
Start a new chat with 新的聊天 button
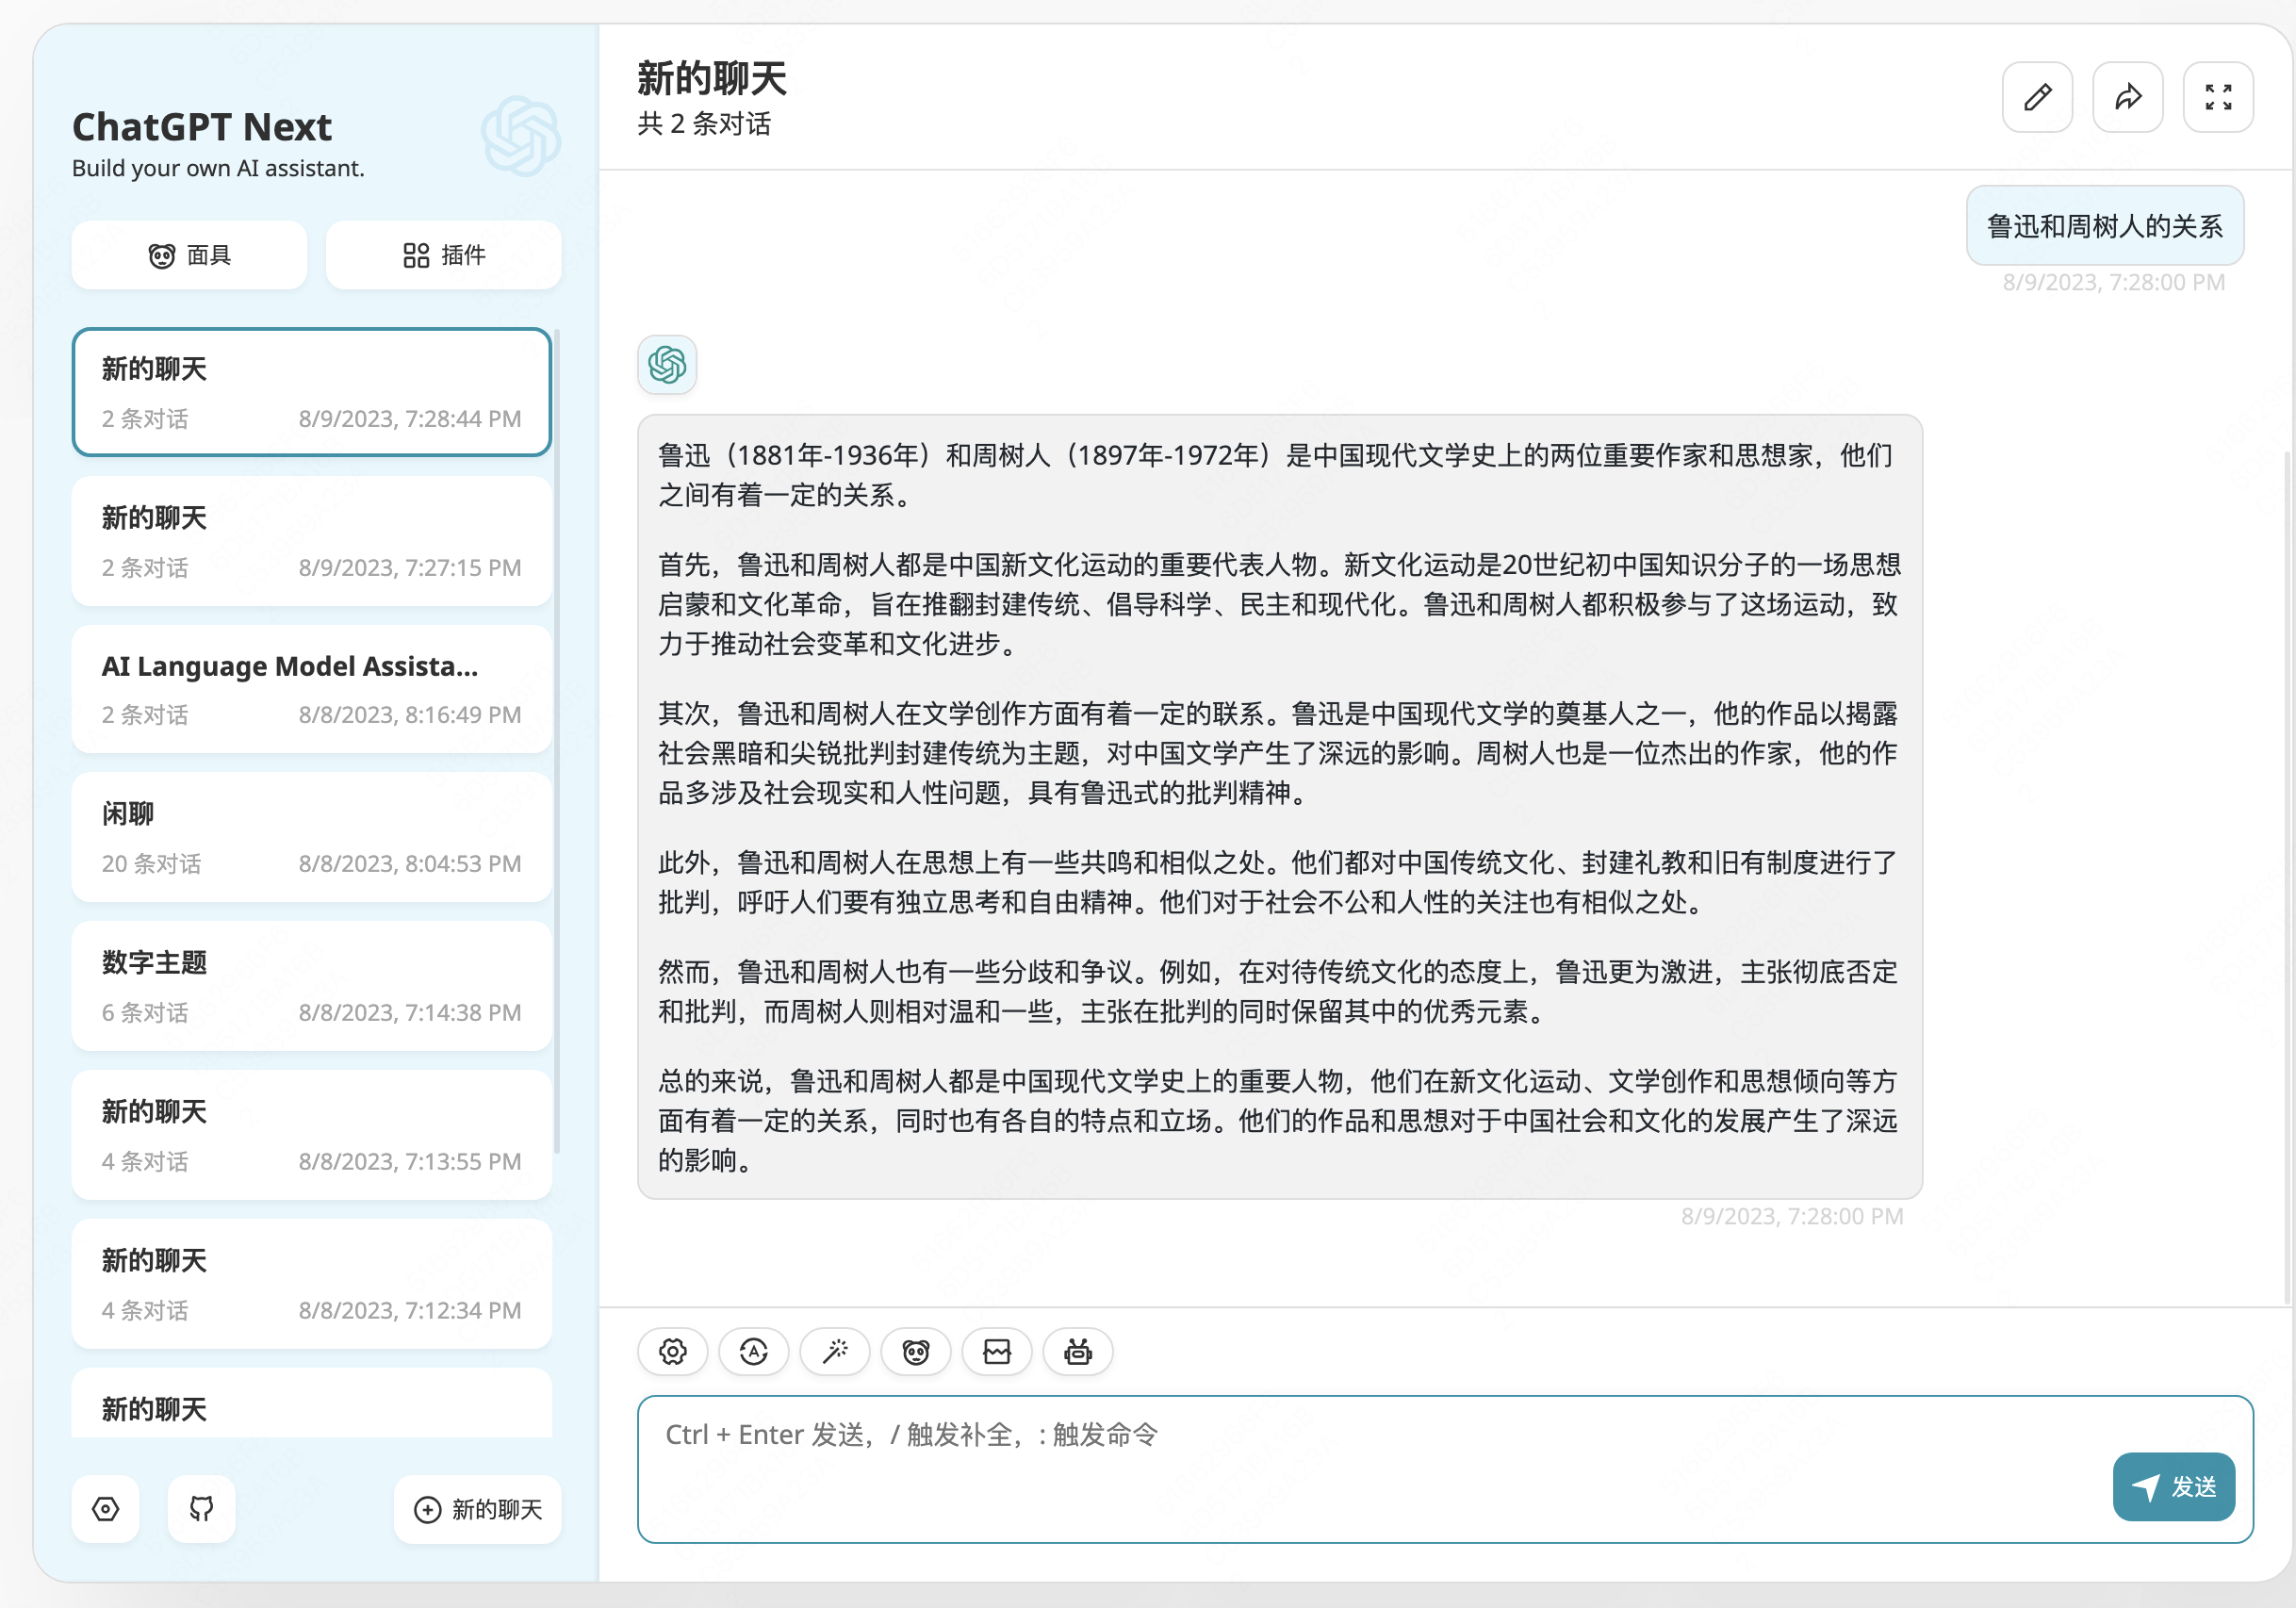point(478,1509)
